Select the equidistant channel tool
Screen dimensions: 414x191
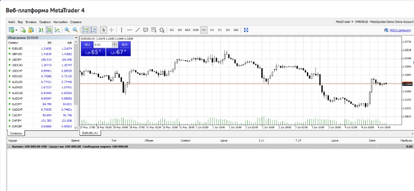click(x=162, y=30)
